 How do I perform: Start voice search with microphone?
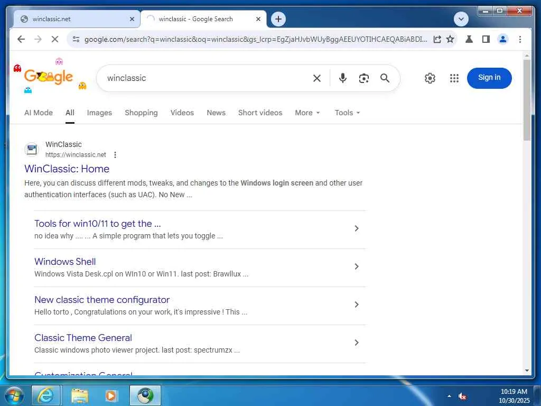pos(342,78)
